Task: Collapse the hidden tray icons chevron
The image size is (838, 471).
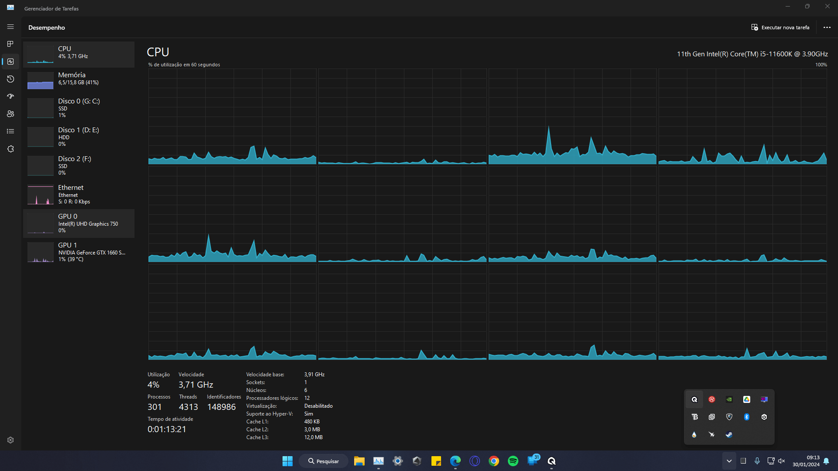Action: tap(729, 461)
